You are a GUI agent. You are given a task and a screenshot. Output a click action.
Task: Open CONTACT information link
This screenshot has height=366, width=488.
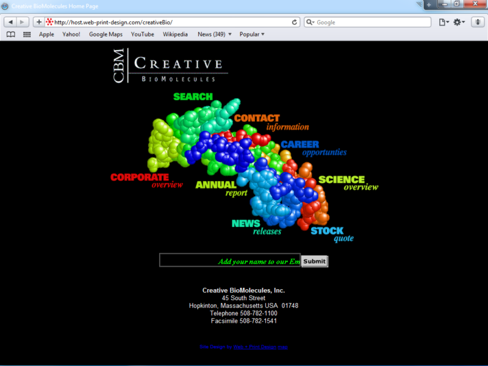click(x=271, y=123)
